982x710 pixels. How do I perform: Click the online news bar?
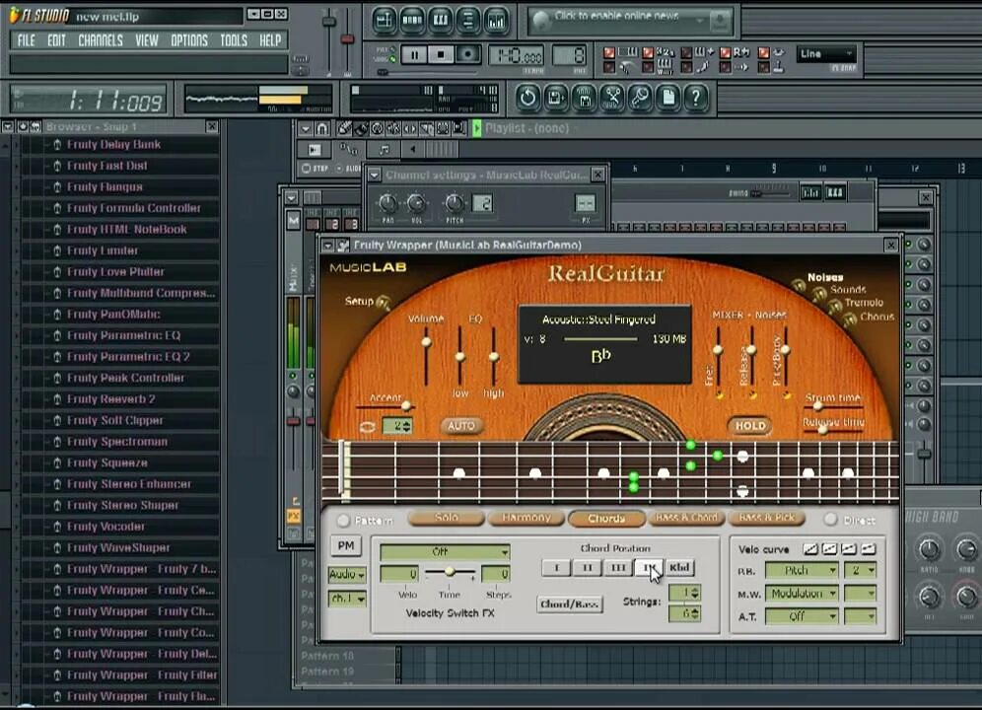click(x=629, y=20)
